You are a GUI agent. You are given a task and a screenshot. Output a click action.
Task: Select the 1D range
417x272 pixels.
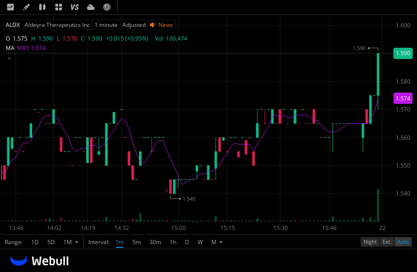coord(35,242)
